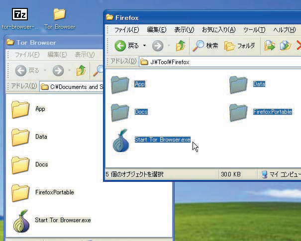Click the highlighted Start Tor Browser.exe filename

tap(162, 140)
